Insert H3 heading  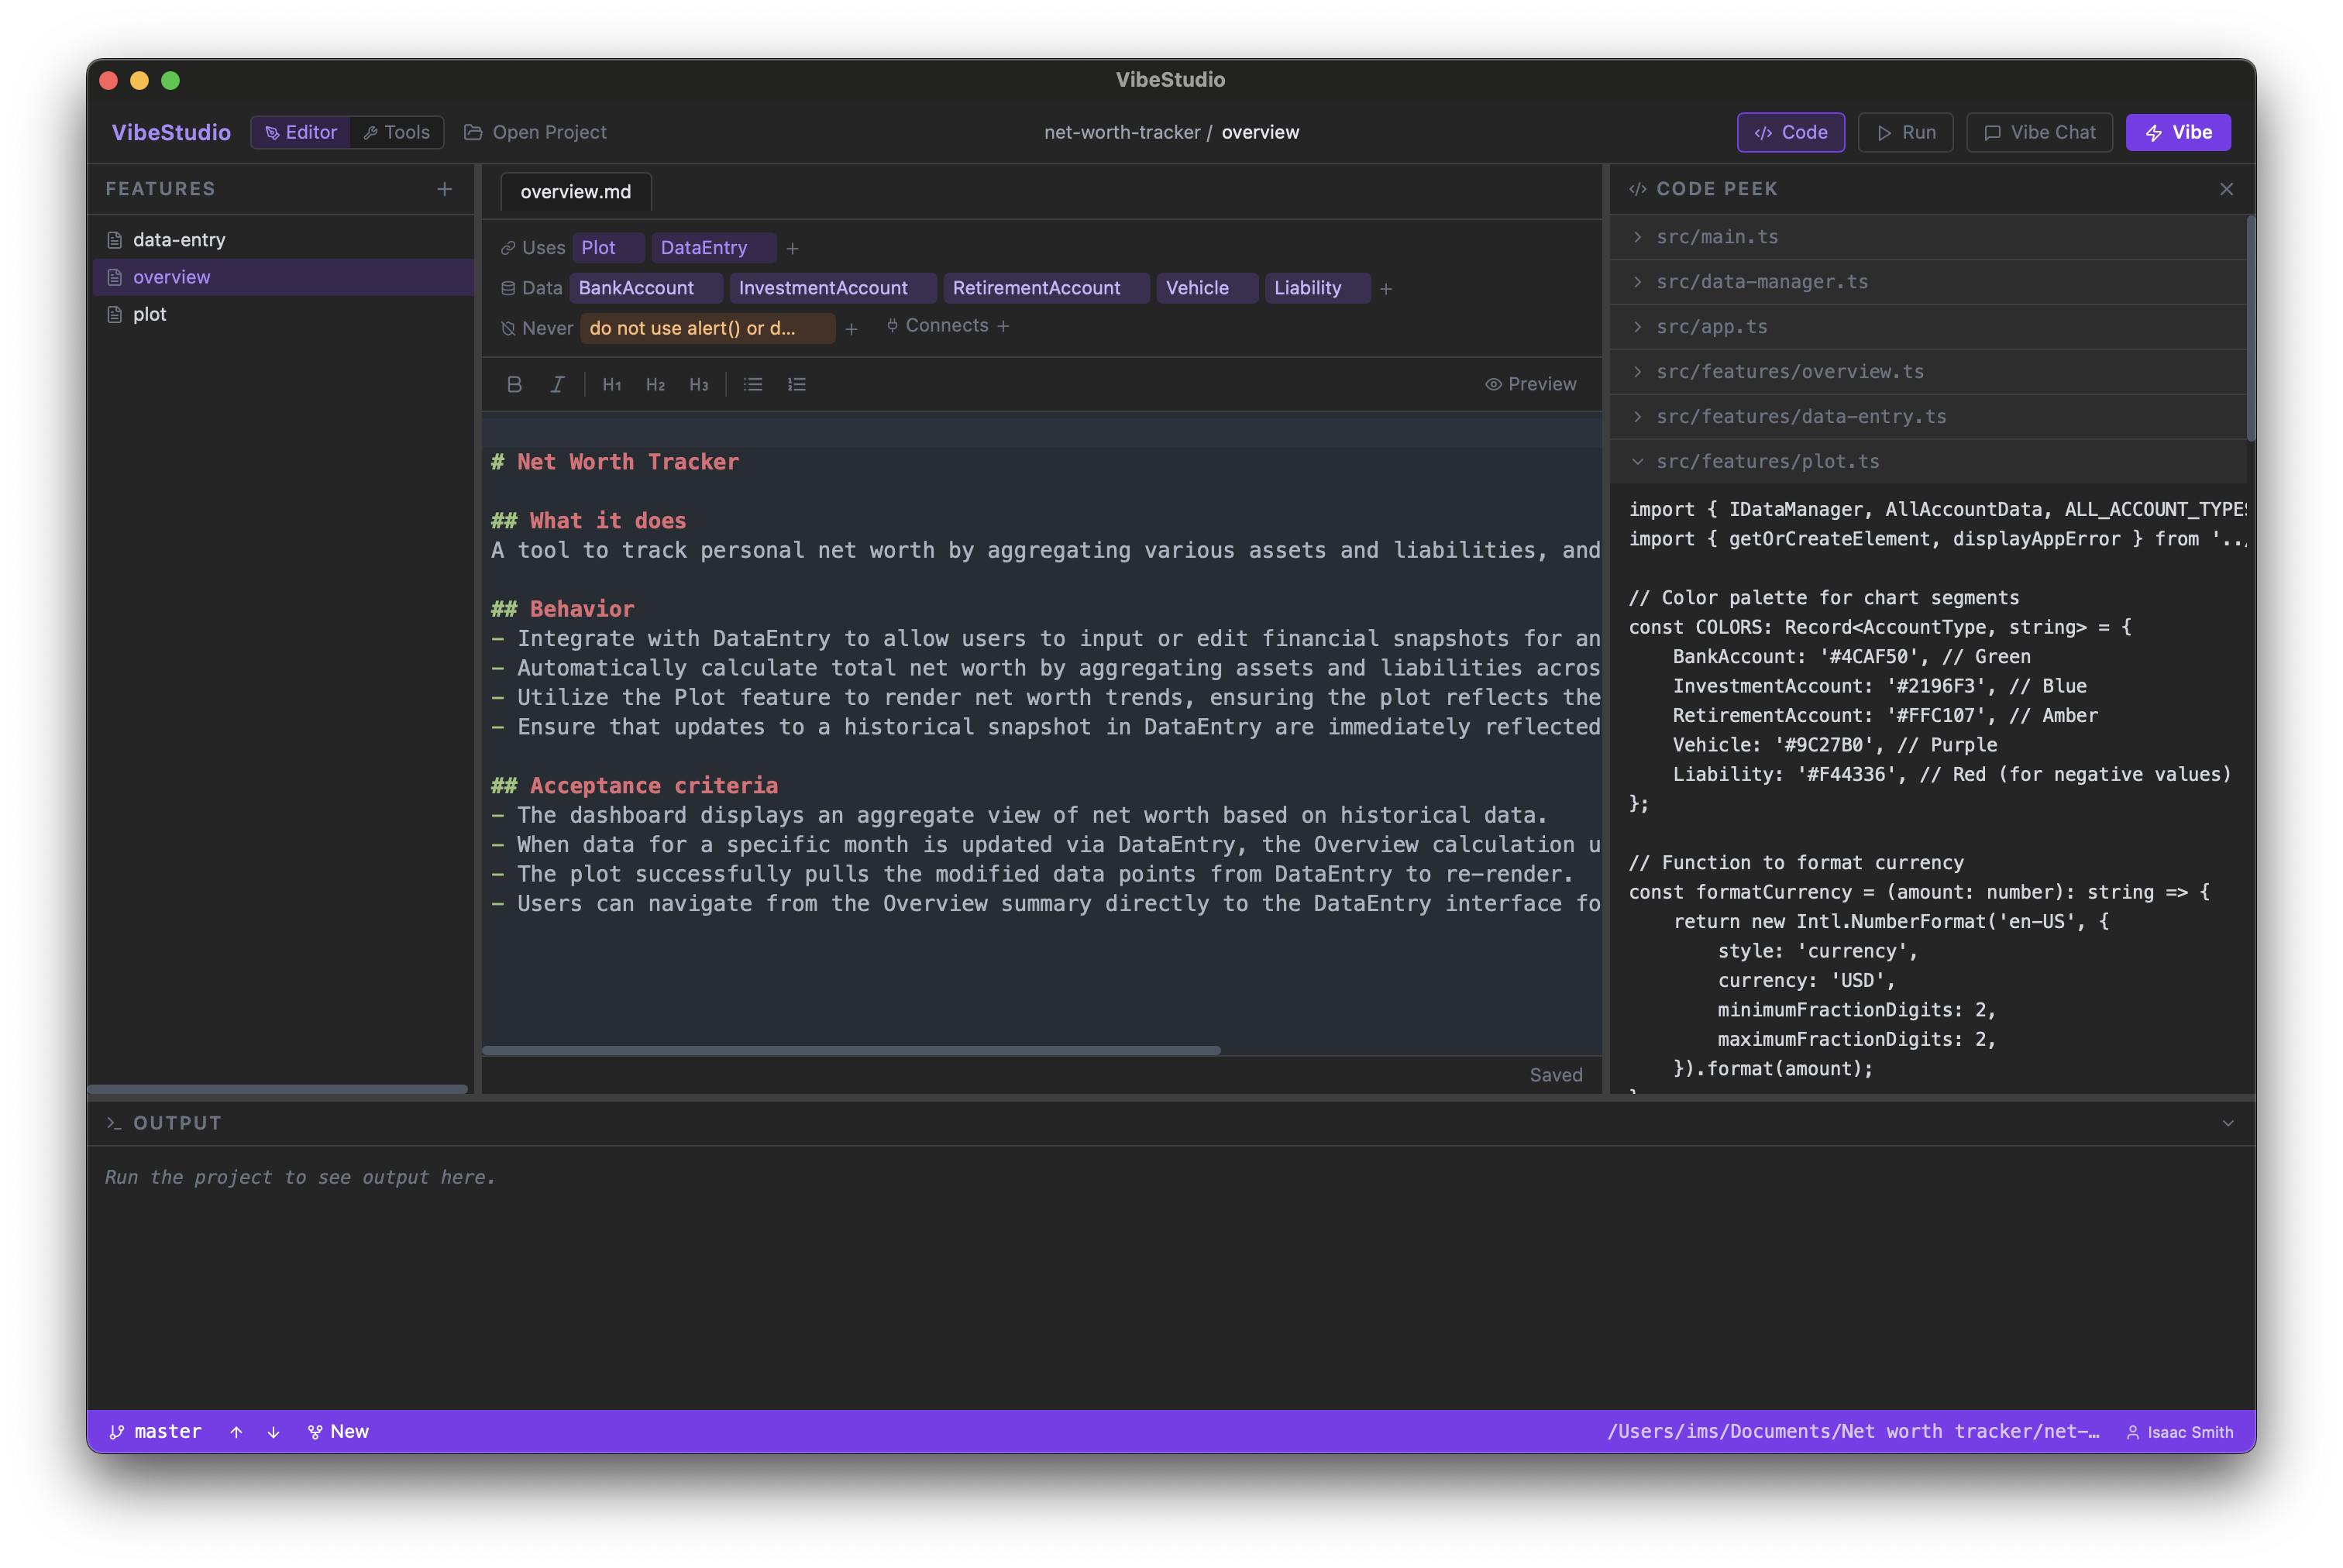coord(698,384)
